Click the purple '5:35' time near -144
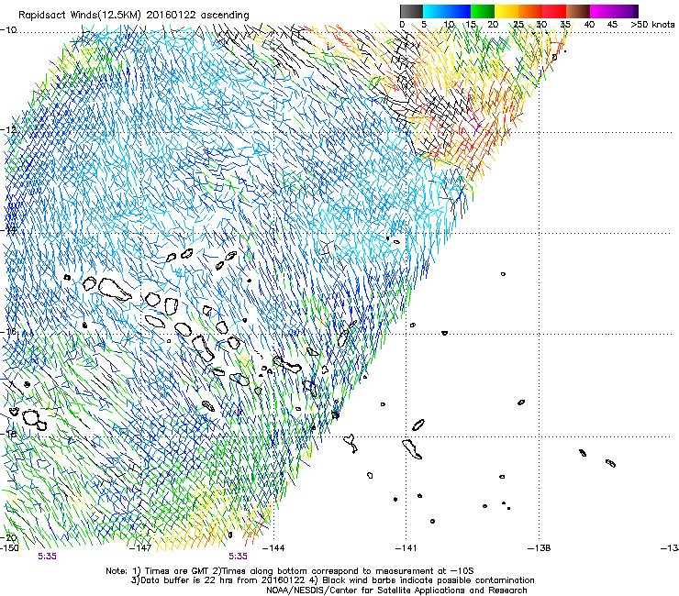The image size is (679, 596). [x=239, y=557]
